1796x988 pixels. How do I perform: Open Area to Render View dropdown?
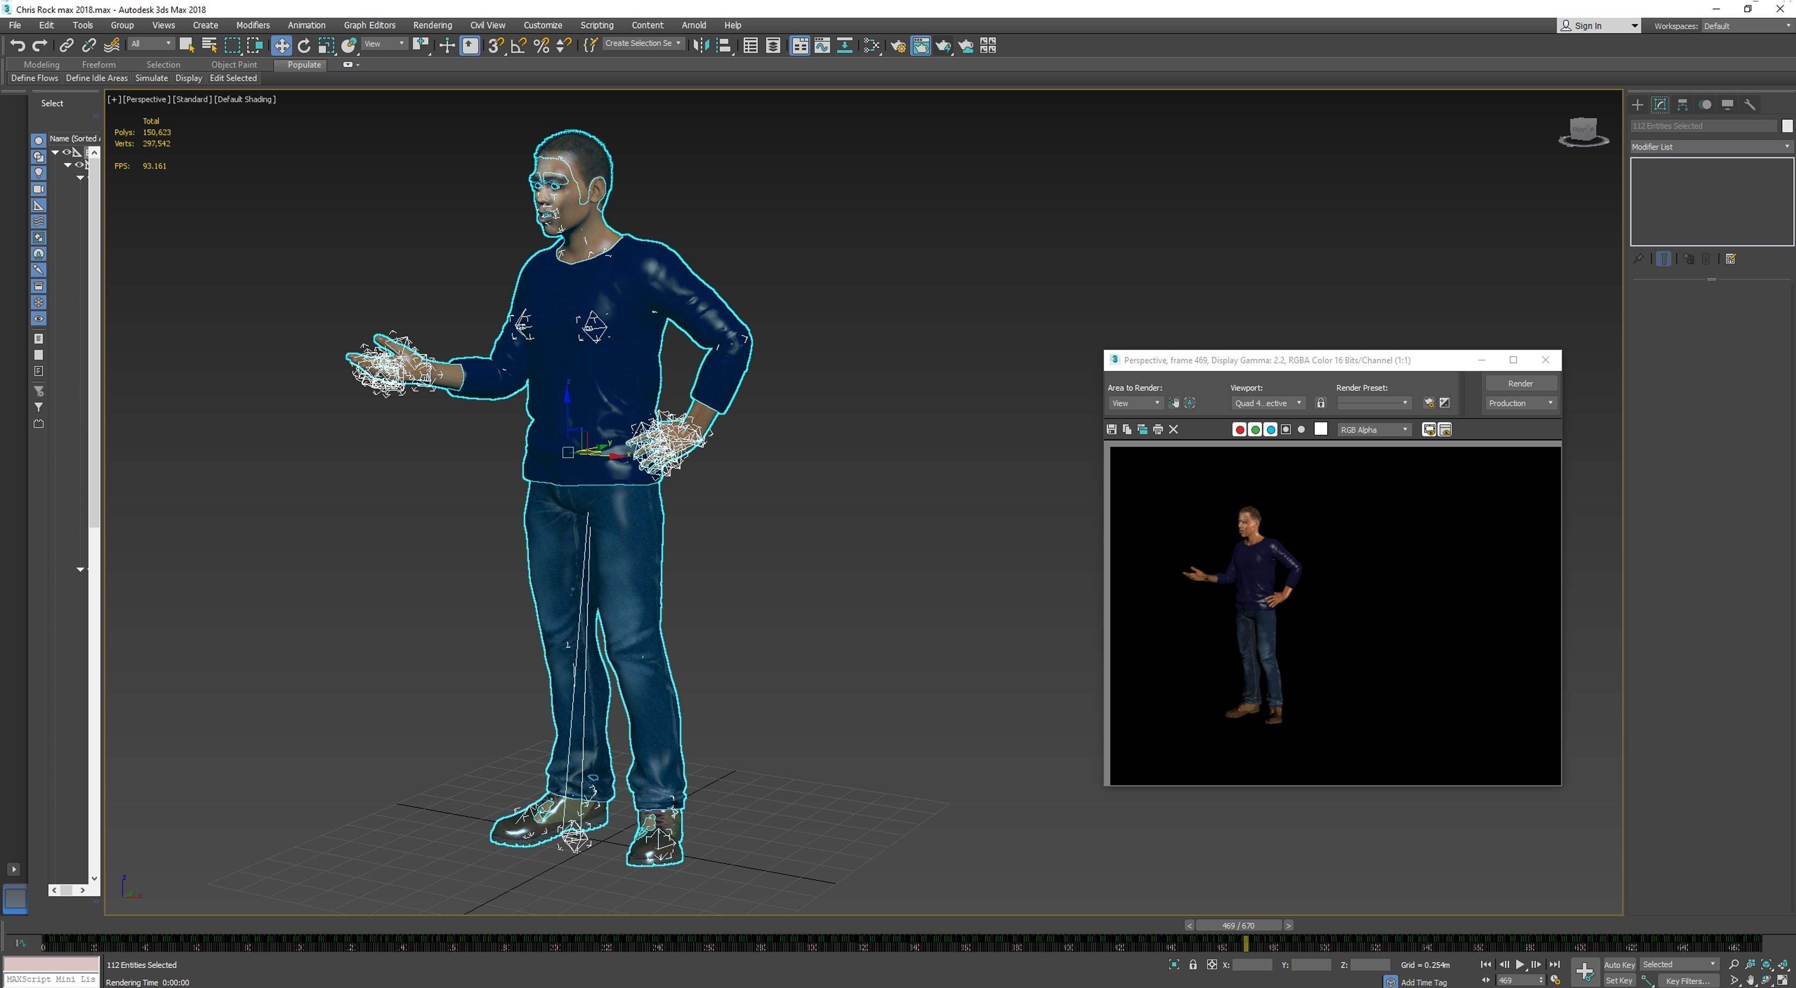coord(1136,403)
